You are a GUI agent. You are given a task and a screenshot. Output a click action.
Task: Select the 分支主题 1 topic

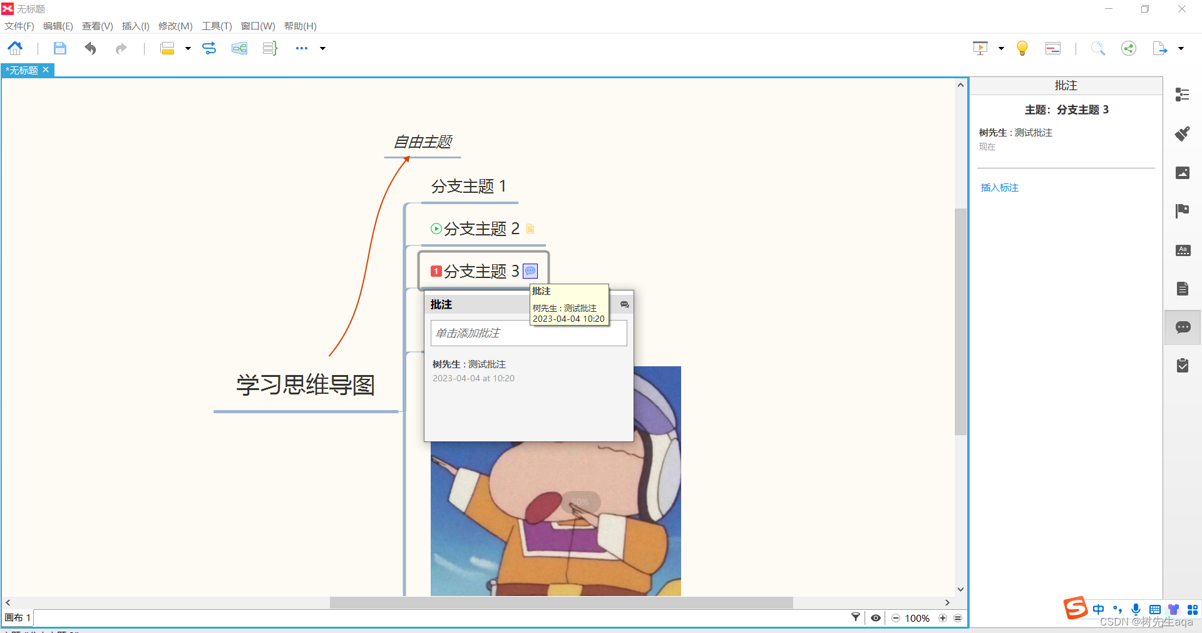pyautogui.click(x=469, y=186)
